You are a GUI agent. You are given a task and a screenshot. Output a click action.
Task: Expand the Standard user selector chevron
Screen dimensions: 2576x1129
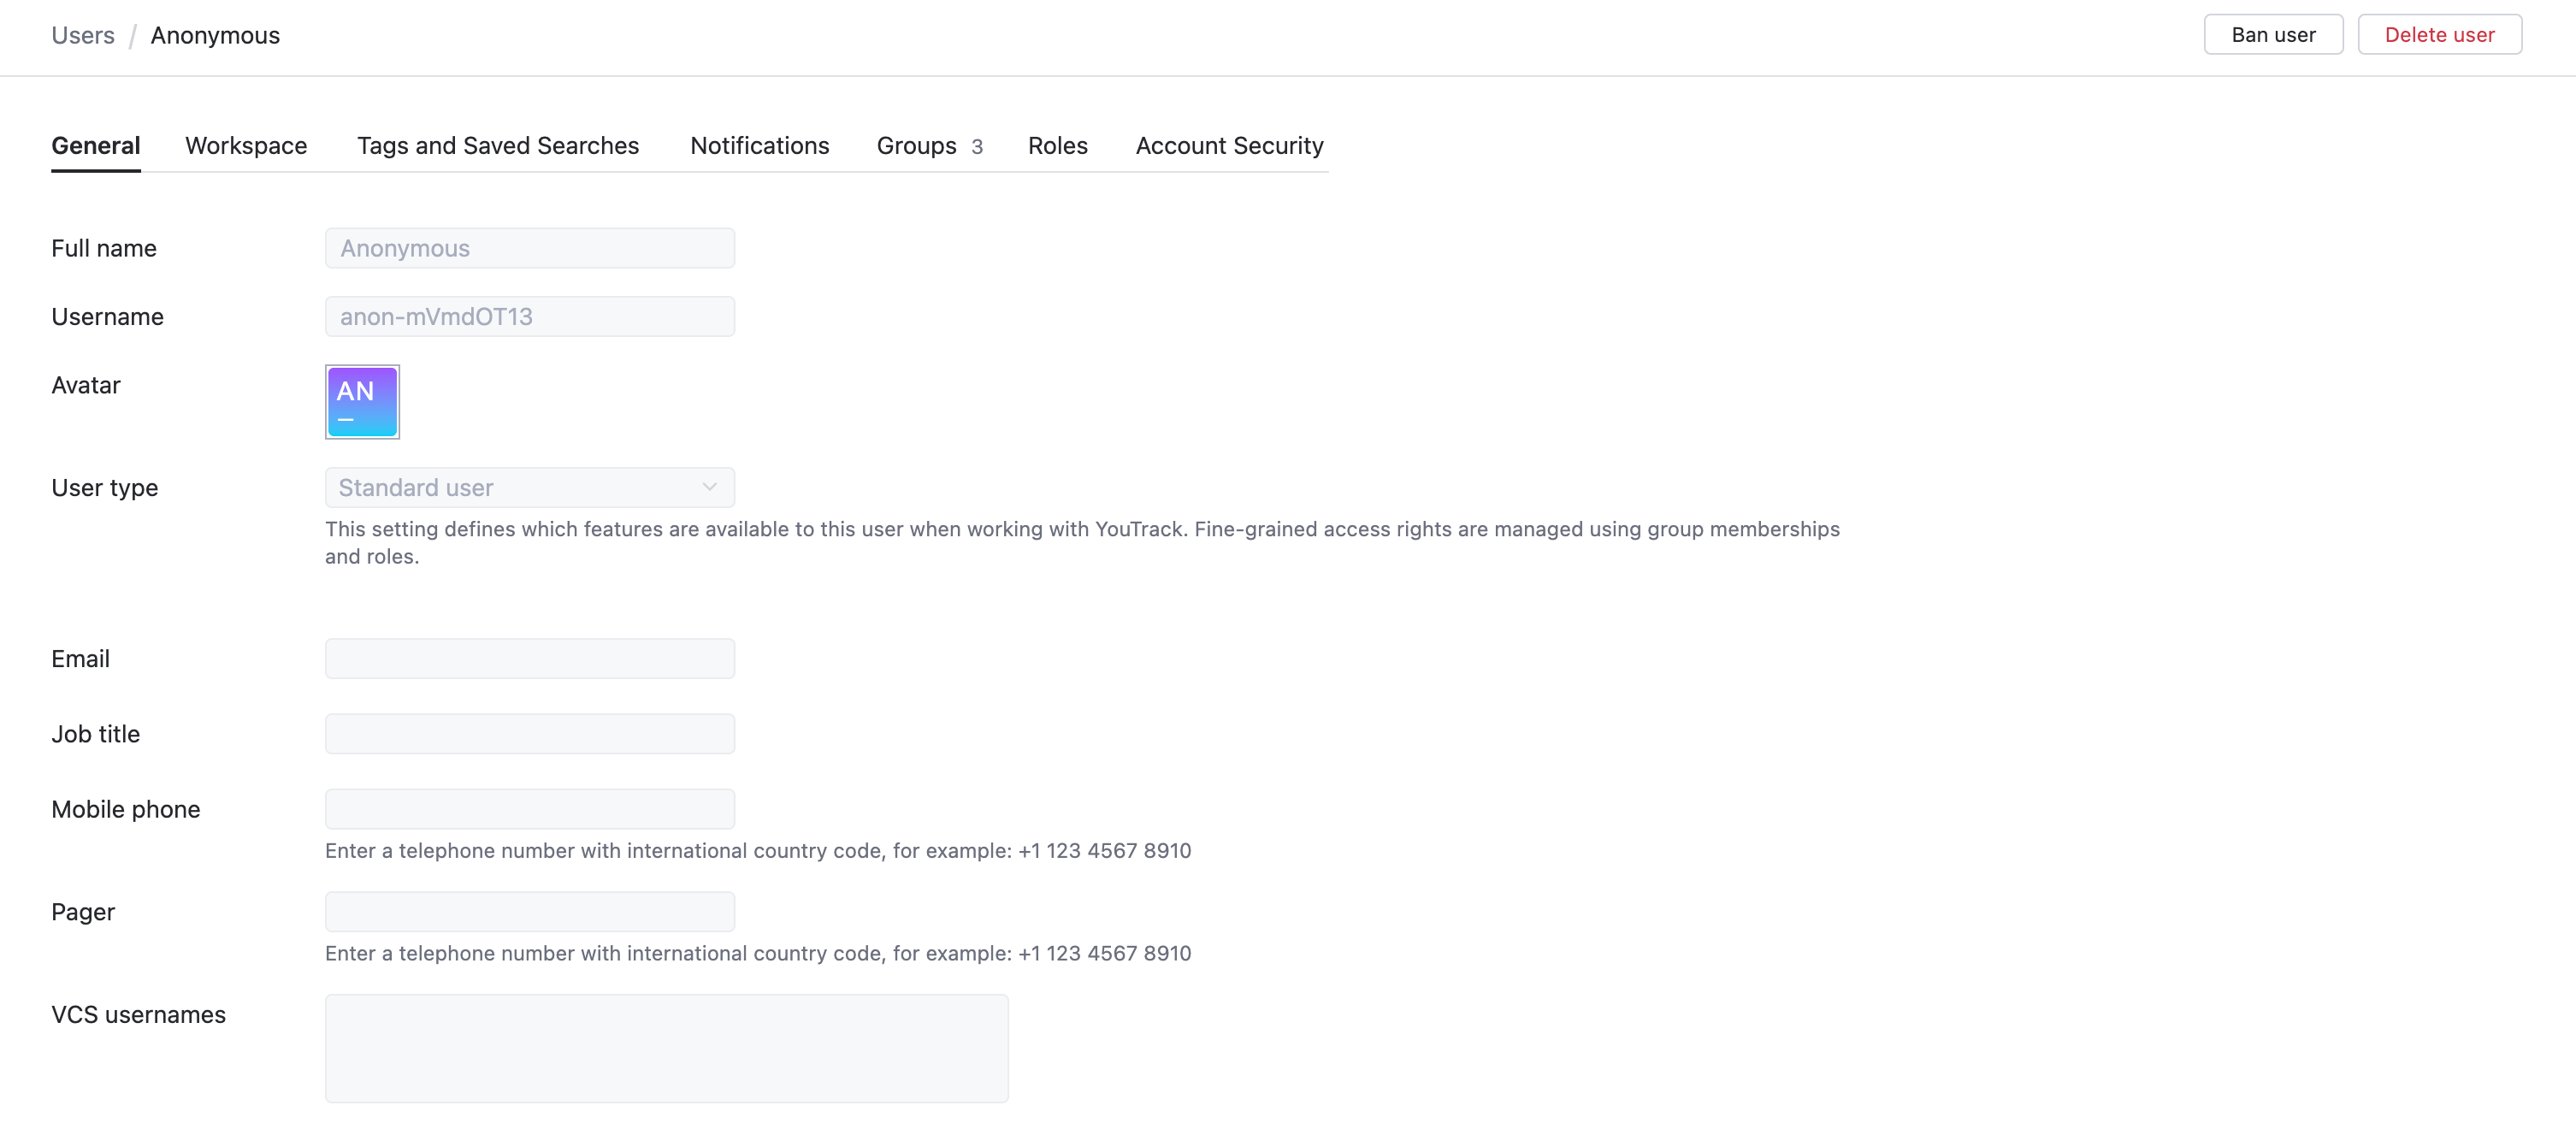(710, 487)
